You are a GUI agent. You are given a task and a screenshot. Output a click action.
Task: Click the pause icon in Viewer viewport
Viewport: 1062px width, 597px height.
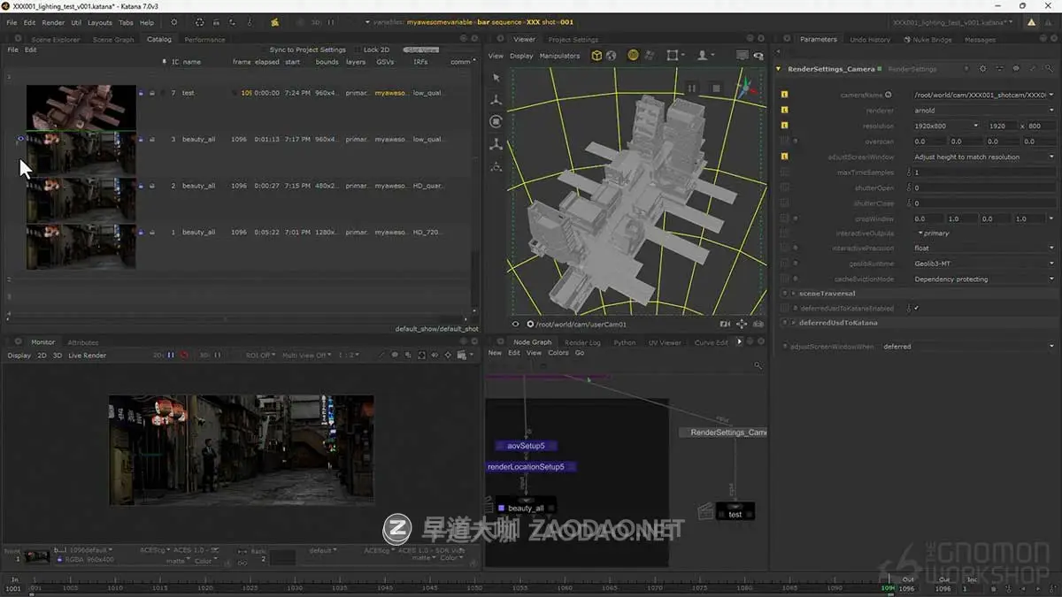pos(692,88)
